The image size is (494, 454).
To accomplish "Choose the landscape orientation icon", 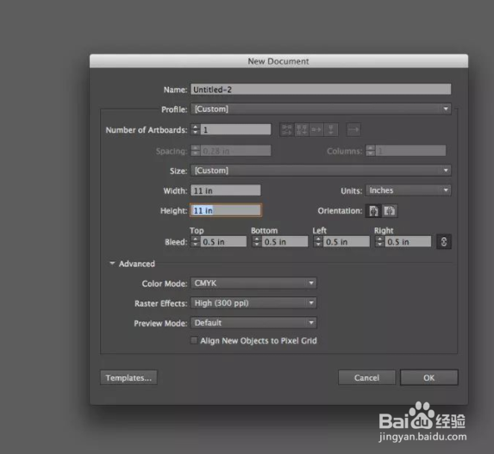I will (x=390, y=210).
